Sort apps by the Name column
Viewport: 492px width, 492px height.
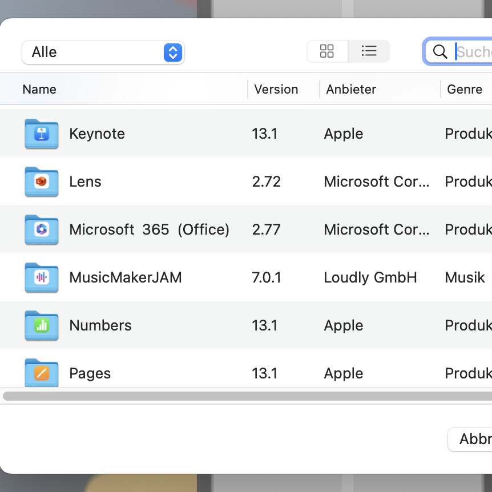(x=39, y=89)
